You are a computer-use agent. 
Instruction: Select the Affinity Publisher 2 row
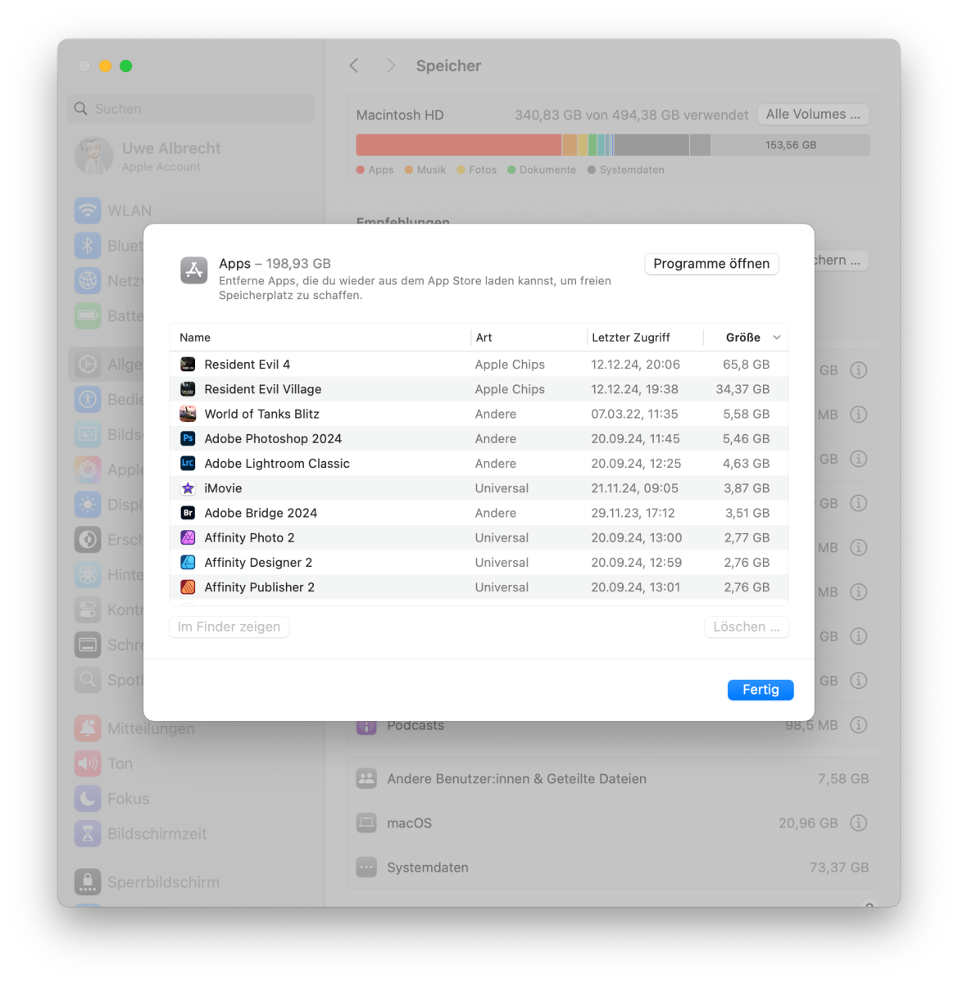click(x=479, y=587)
